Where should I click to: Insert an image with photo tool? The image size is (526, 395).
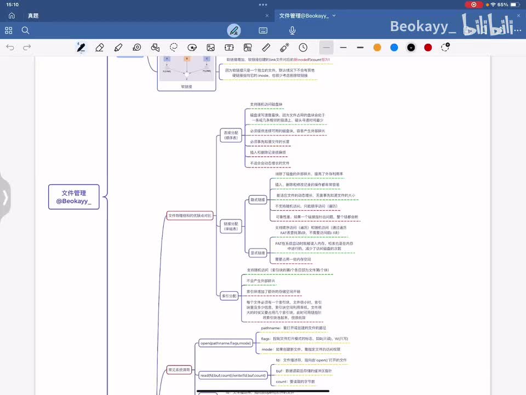click(x=210, y=47)
